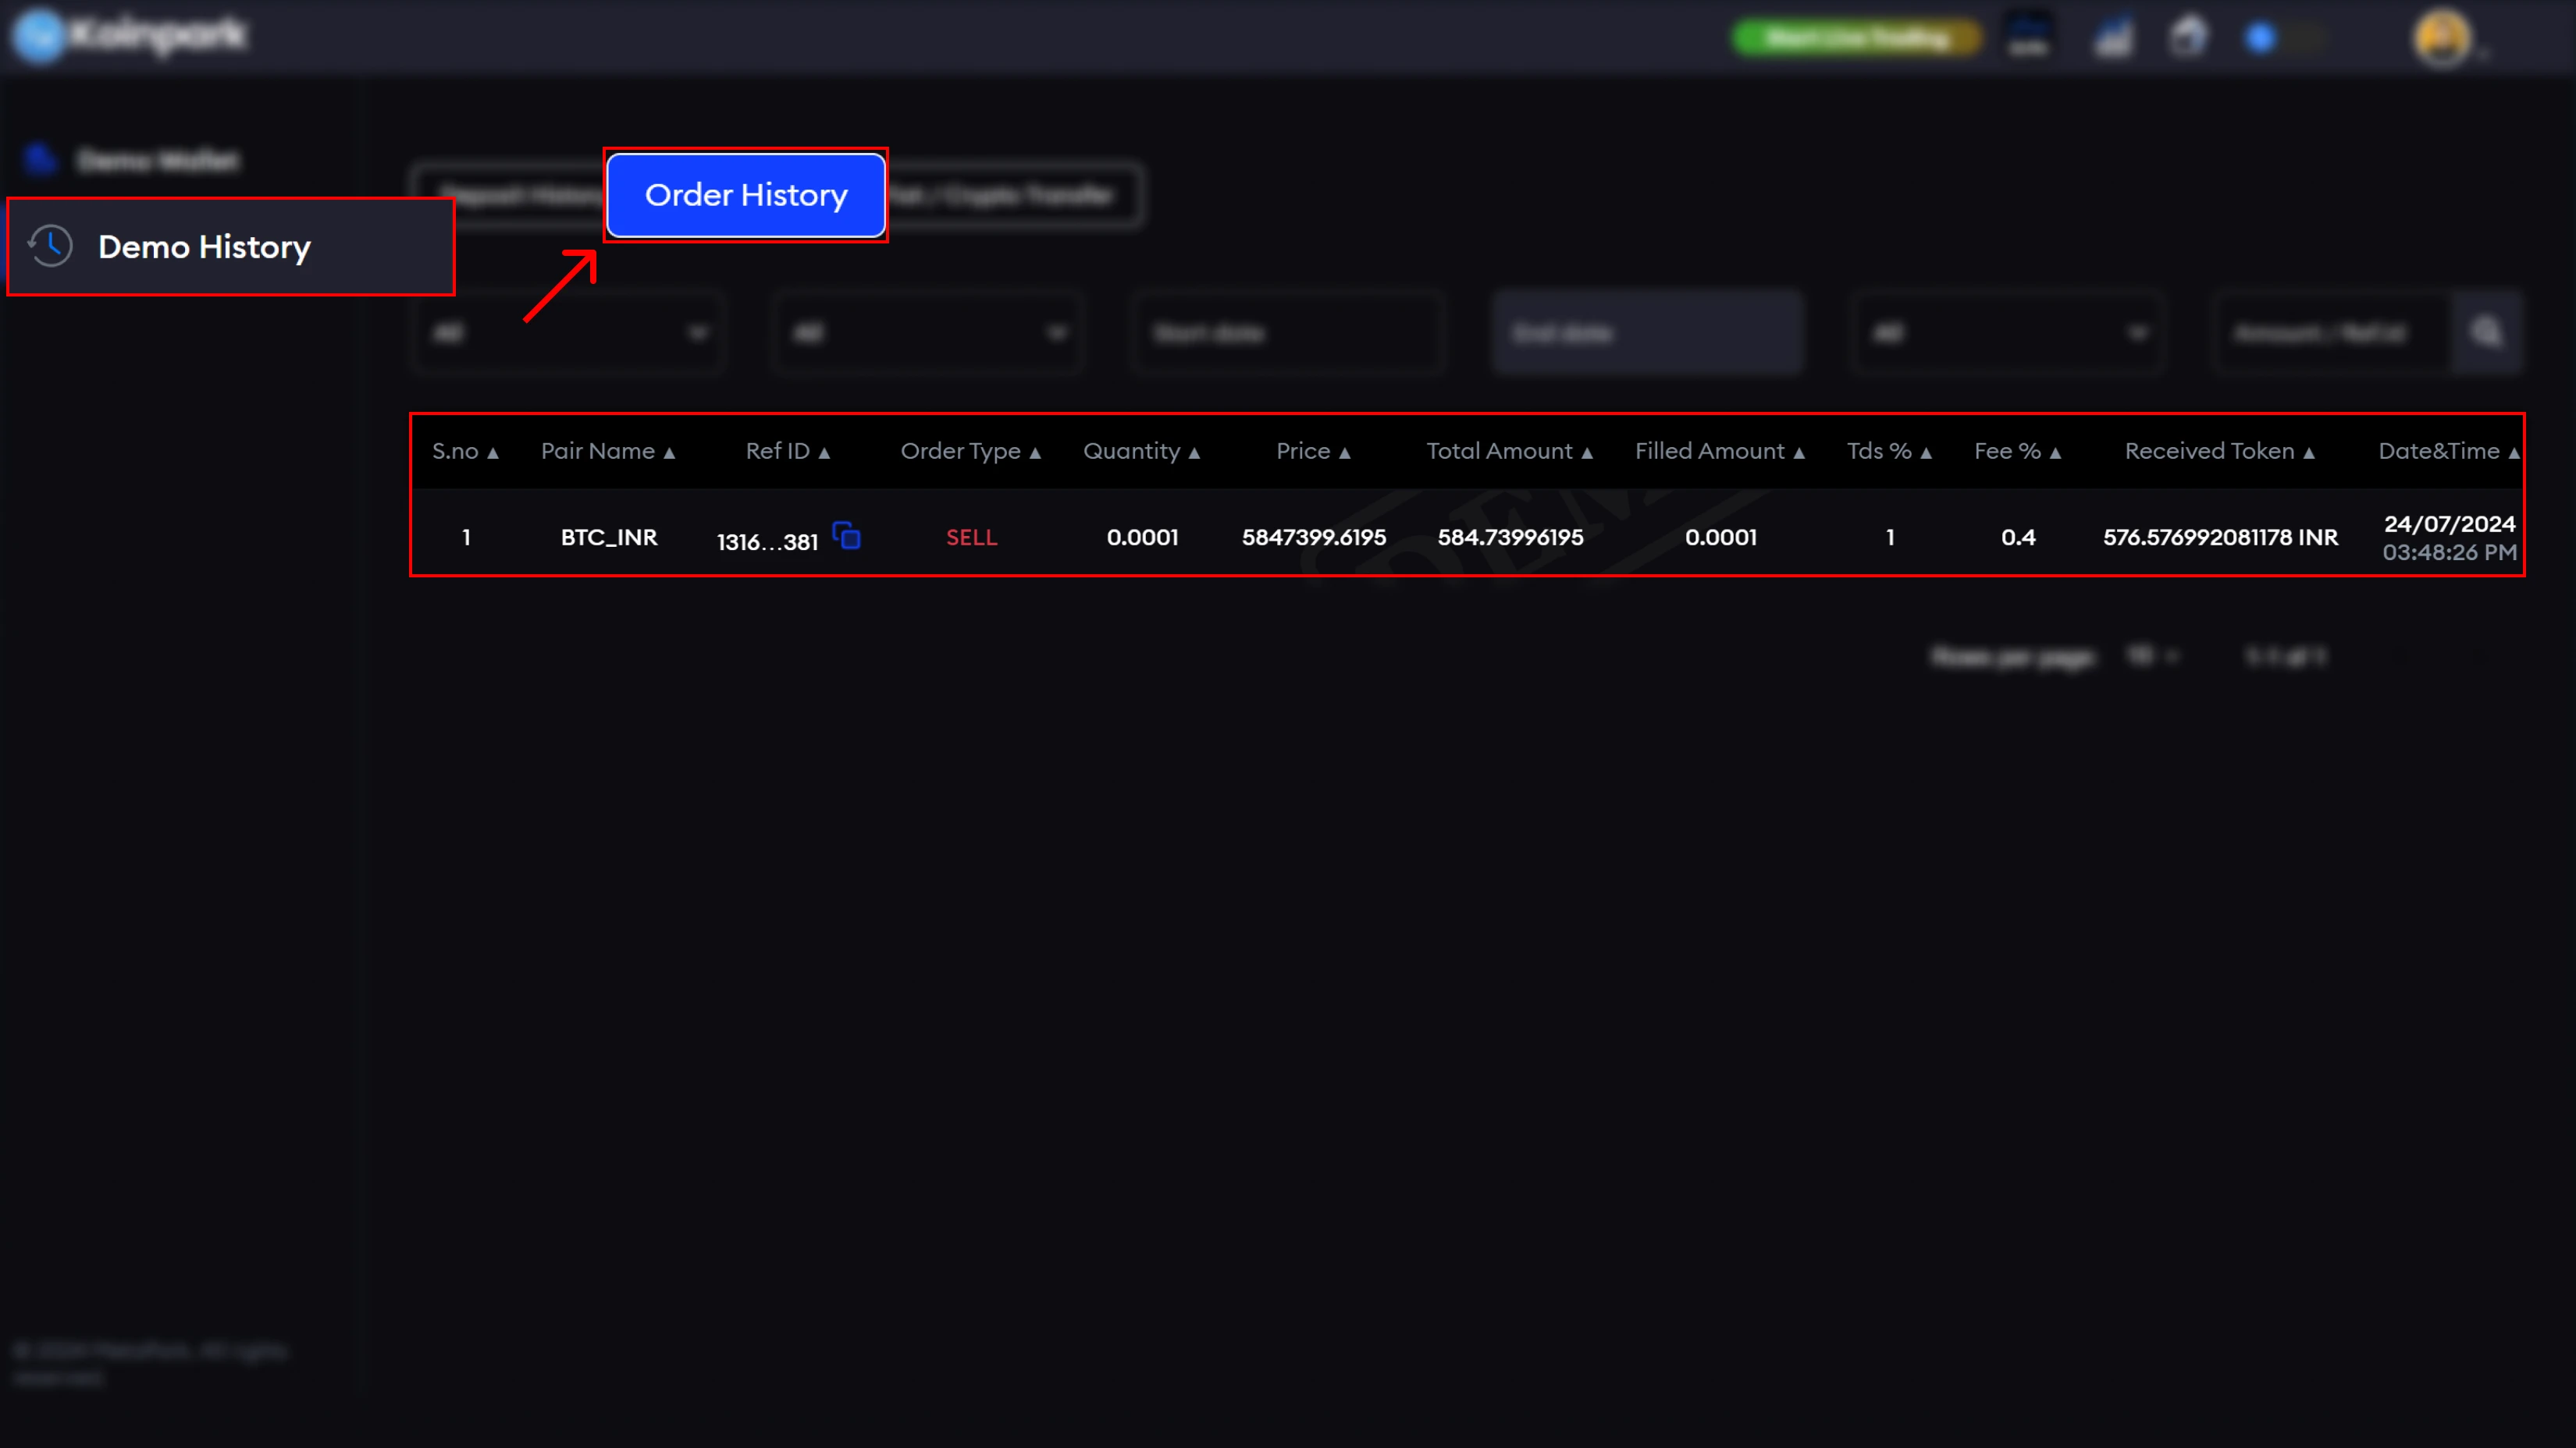Click the Start date field
The width and height of the screenshot is (2576, 1448).
[1288, 333]
